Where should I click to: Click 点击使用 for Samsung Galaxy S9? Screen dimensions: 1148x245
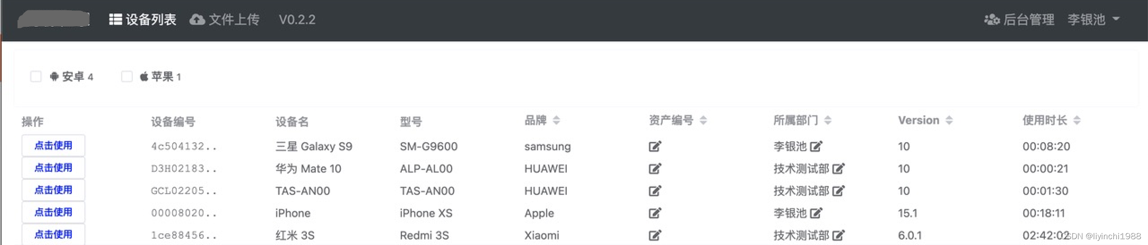[53, 145]
